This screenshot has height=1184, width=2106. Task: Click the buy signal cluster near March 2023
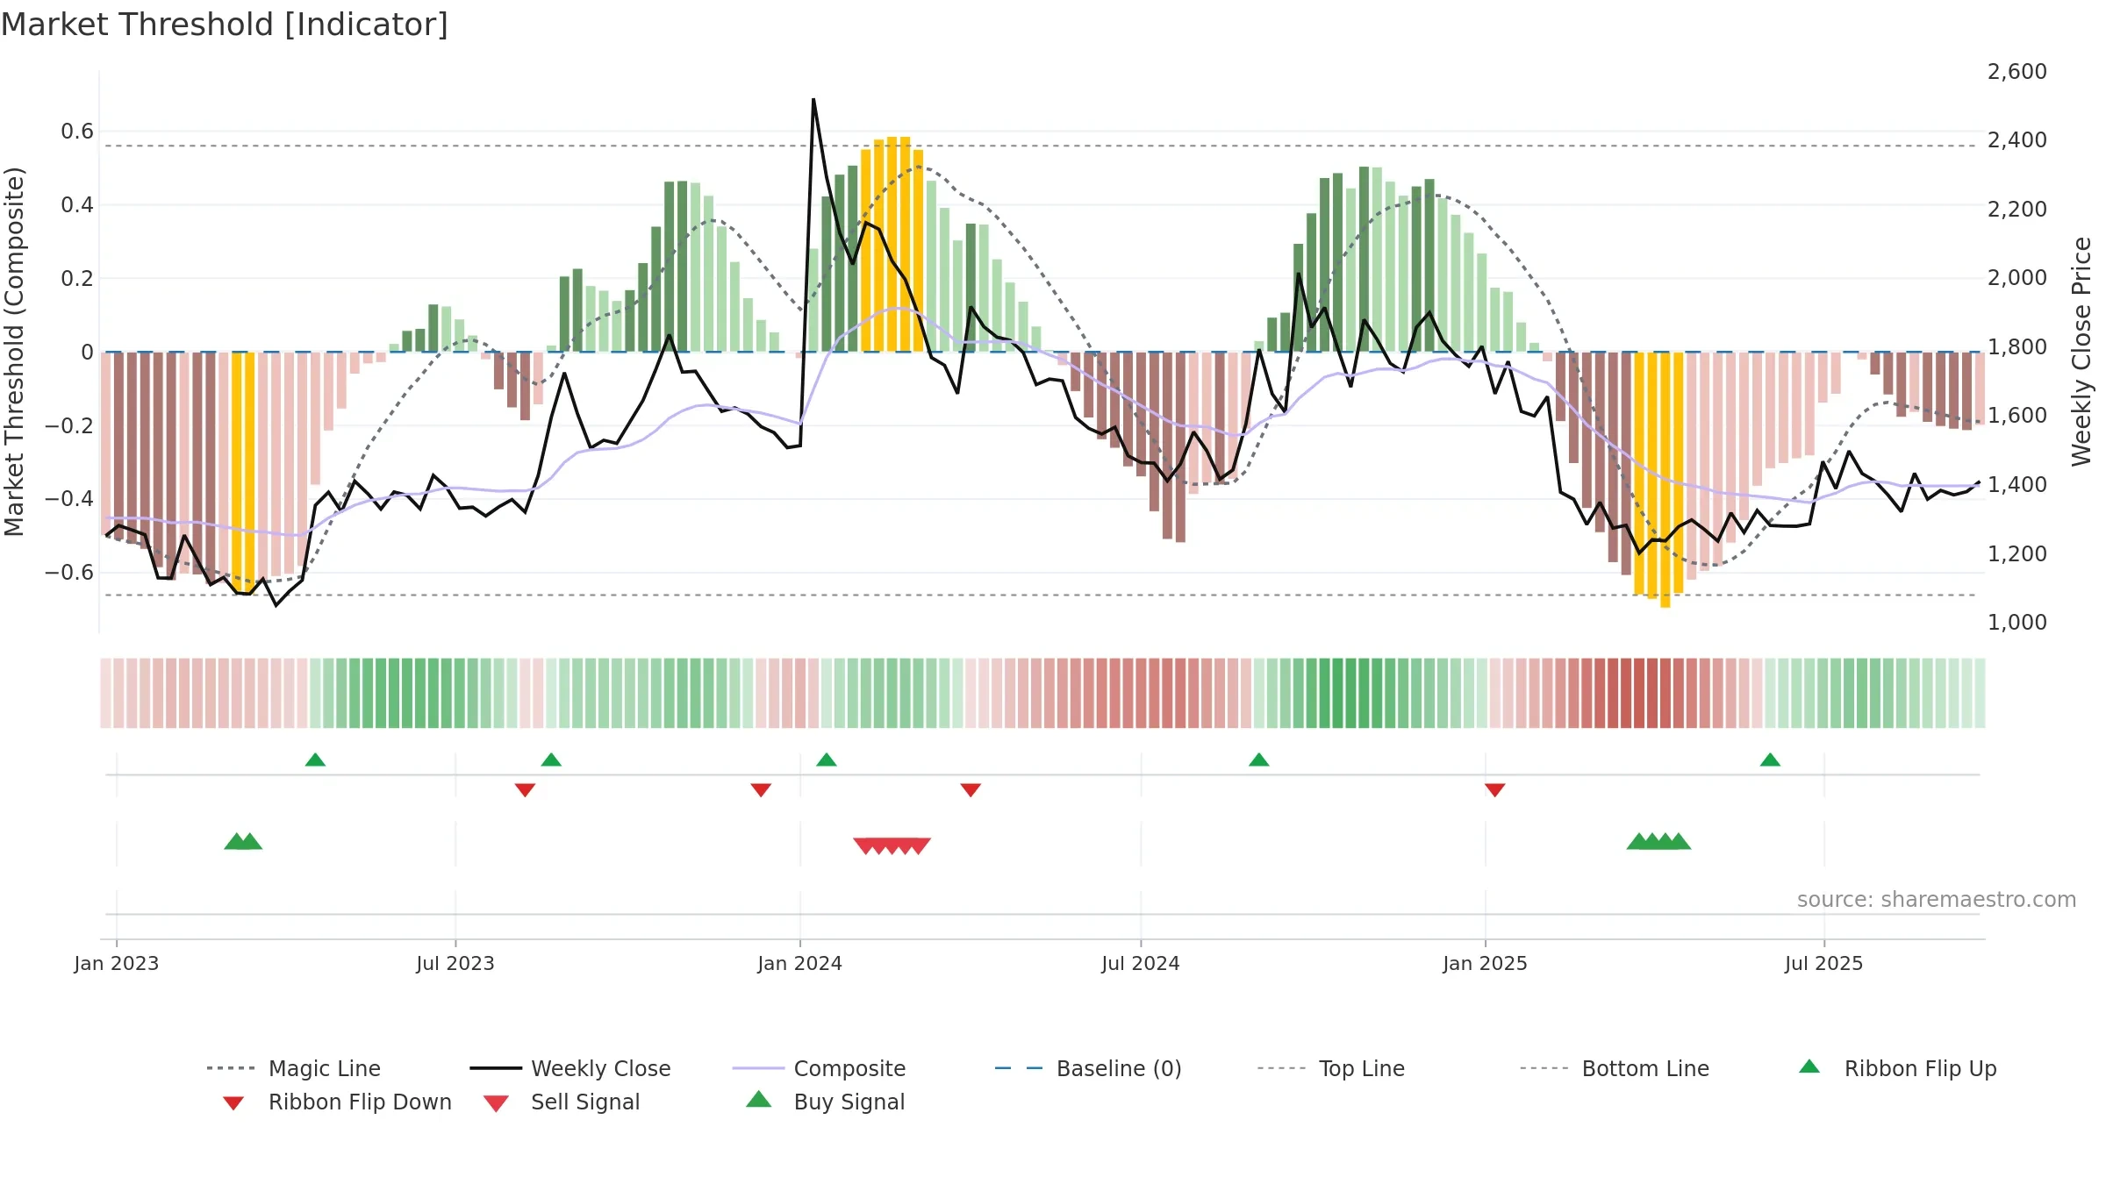click(243, 841)
